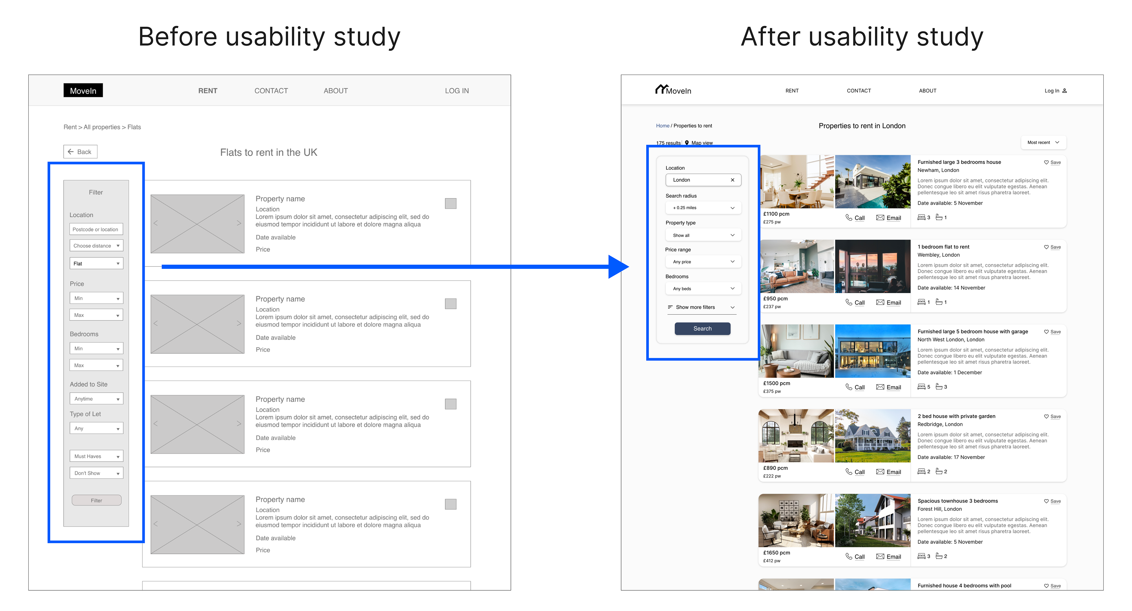Click the phone Call icon on the £1500 pcm listing
Image resolution: width=1132 pixels, height=611 pixels.
point(849,387)
